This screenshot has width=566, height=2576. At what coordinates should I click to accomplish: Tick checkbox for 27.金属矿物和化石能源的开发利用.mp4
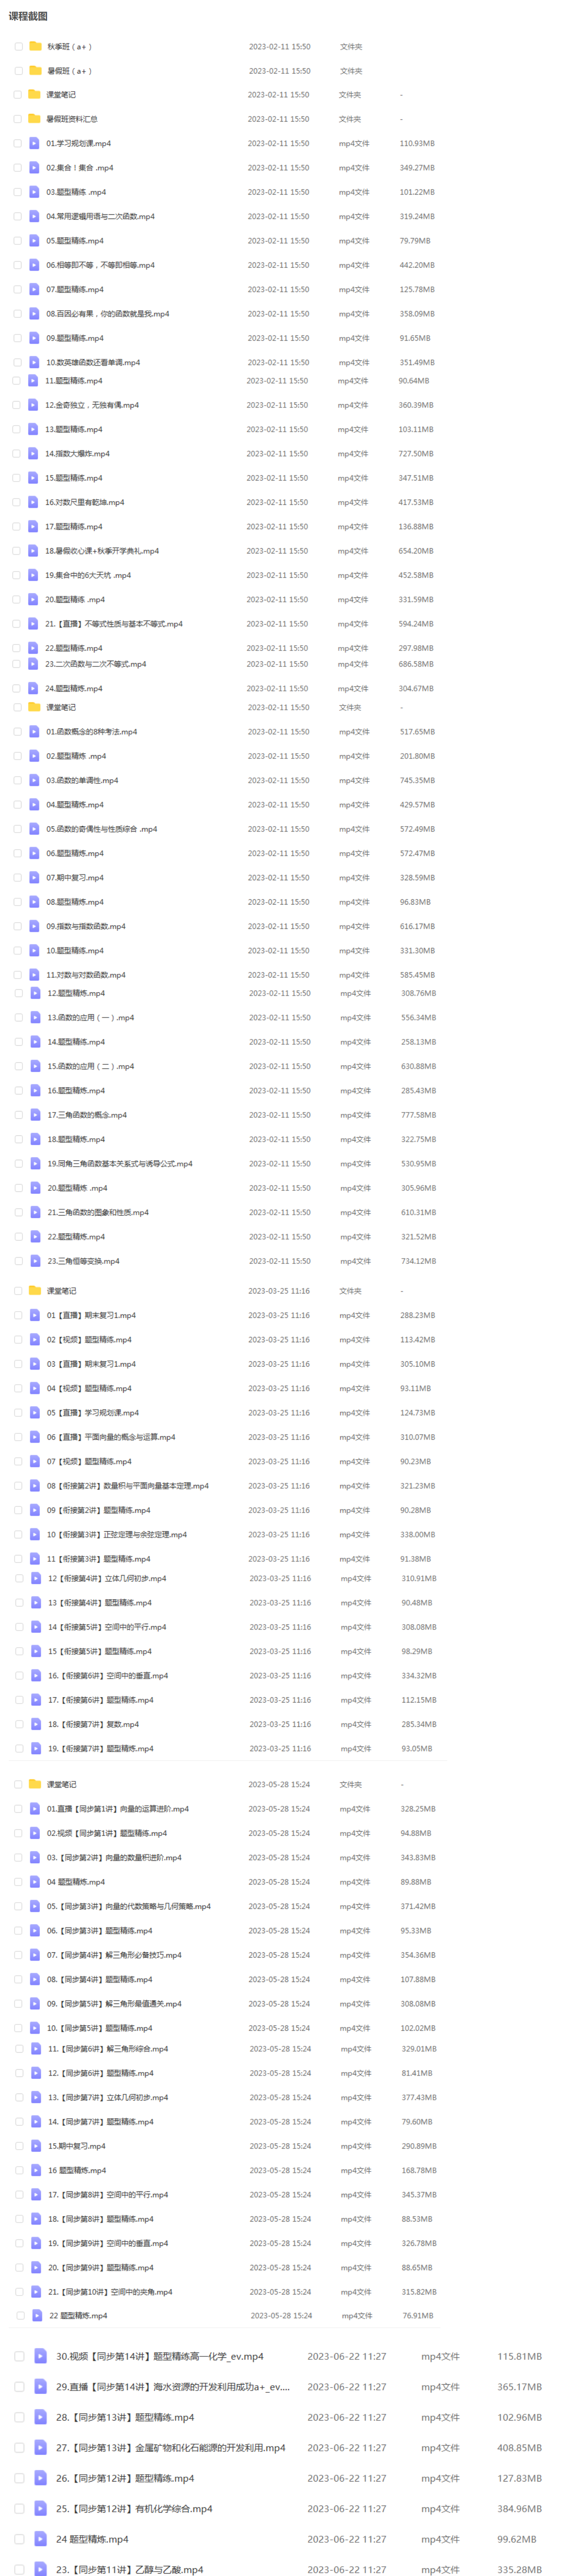click(19, 2448)
